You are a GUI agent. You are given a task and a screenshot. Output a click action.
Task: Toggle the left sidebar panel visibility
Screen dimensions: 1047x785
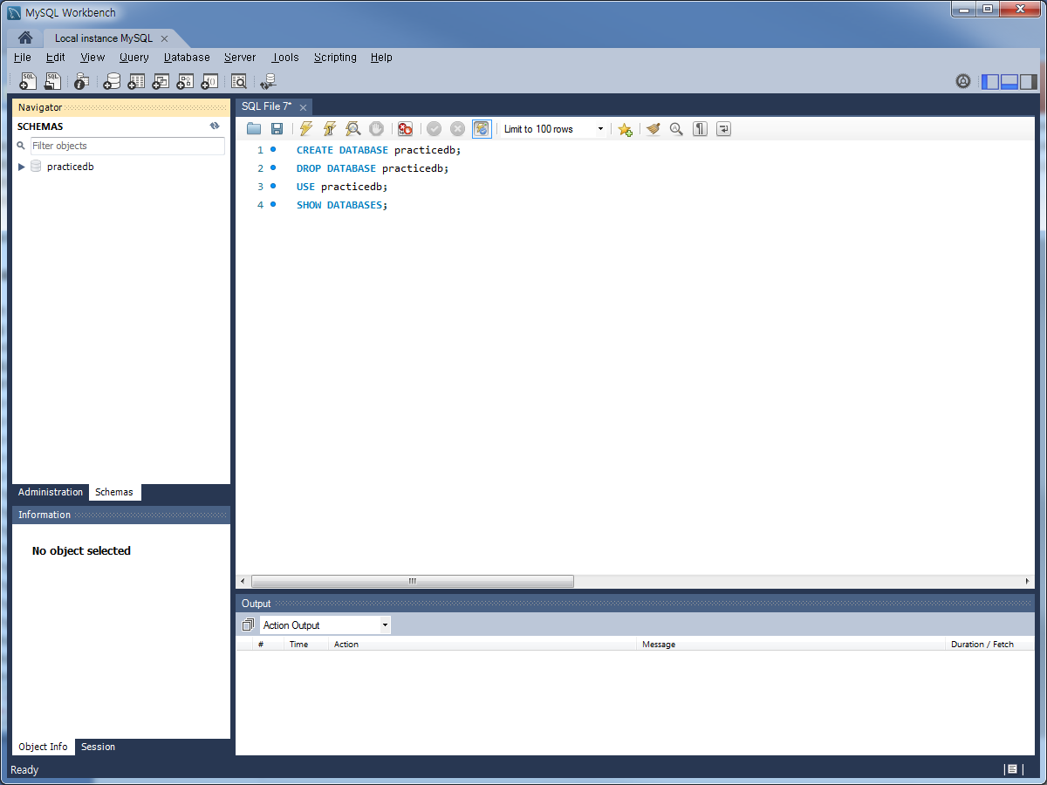click(990, 82)
